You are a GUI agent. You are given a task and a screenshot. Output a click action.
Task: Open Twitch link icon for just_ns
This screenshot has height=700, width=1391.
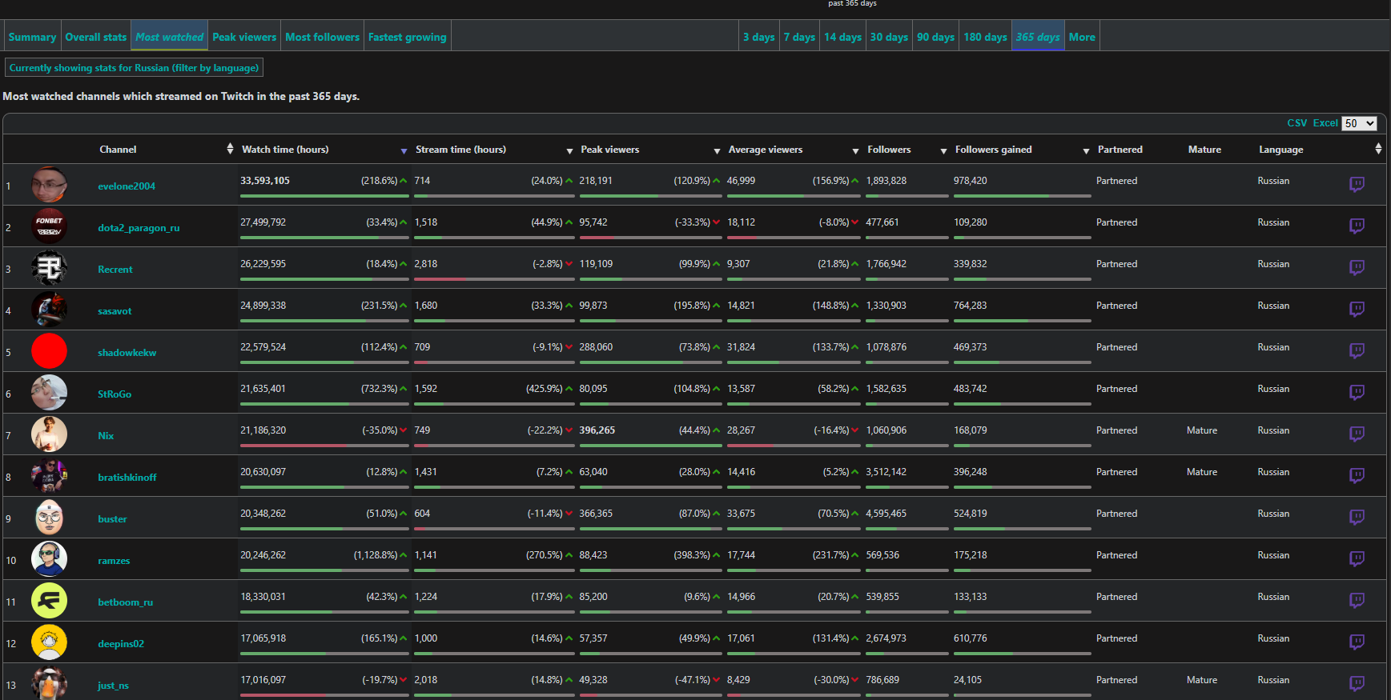tap(1357, 684)
